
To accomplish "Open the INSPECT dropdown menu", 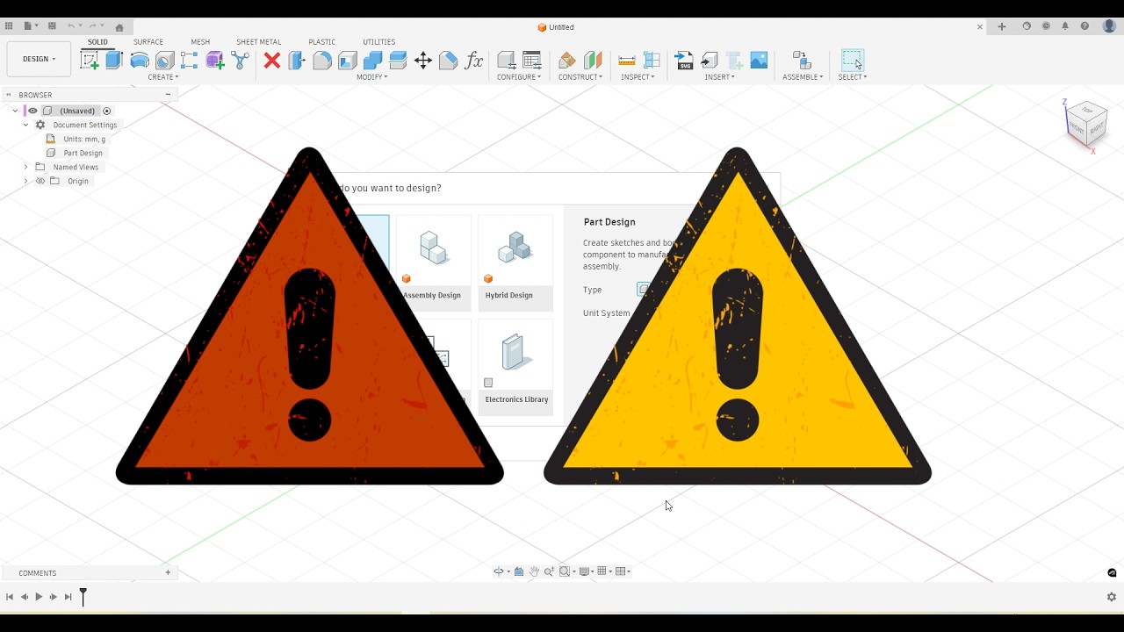I will (638, 77).
